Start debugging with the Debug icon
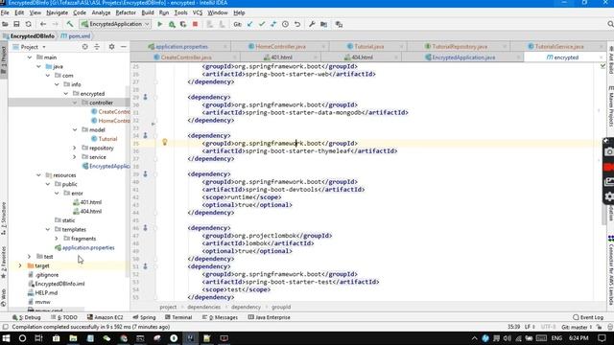 [172, 24]
